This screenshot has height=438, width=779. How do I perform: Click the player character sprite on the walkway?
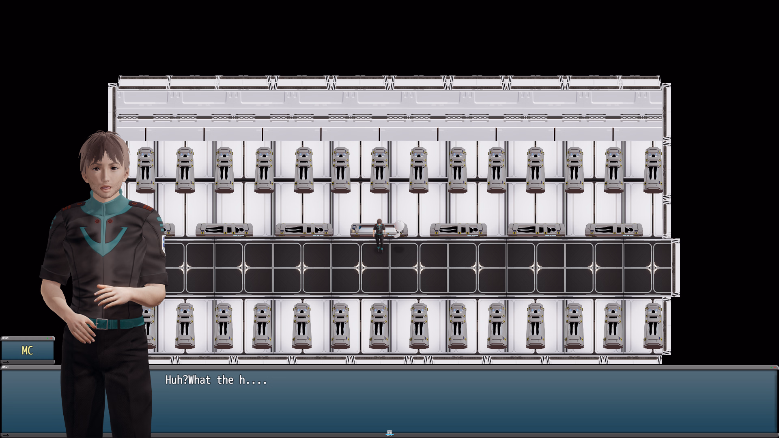[379, 235]
